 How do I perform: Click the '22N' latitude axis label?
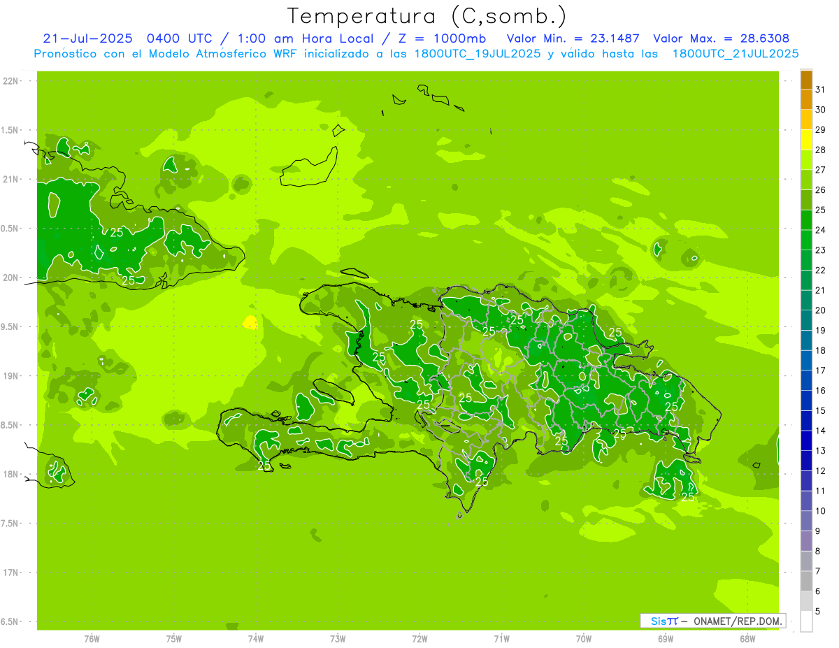[x=10, y=81]
